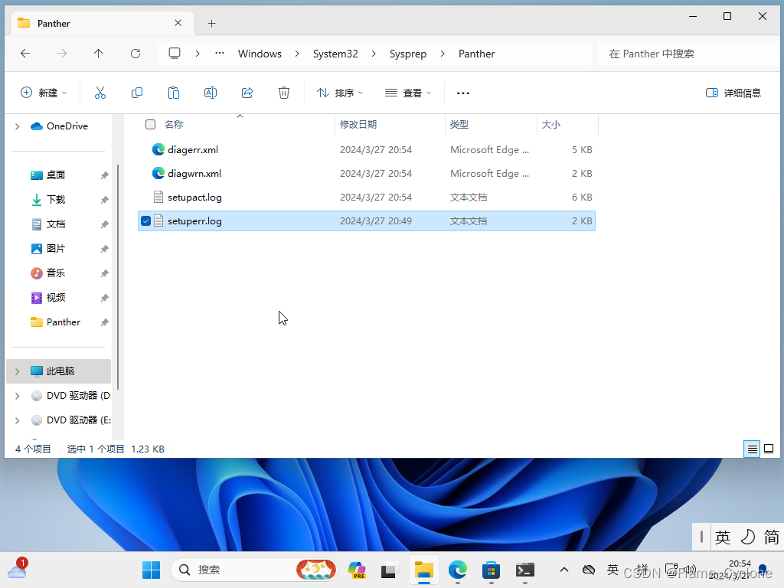This screenshot has height=588, width=784.
Task: Click the taskbar search box
Action: tap(253, 570)
